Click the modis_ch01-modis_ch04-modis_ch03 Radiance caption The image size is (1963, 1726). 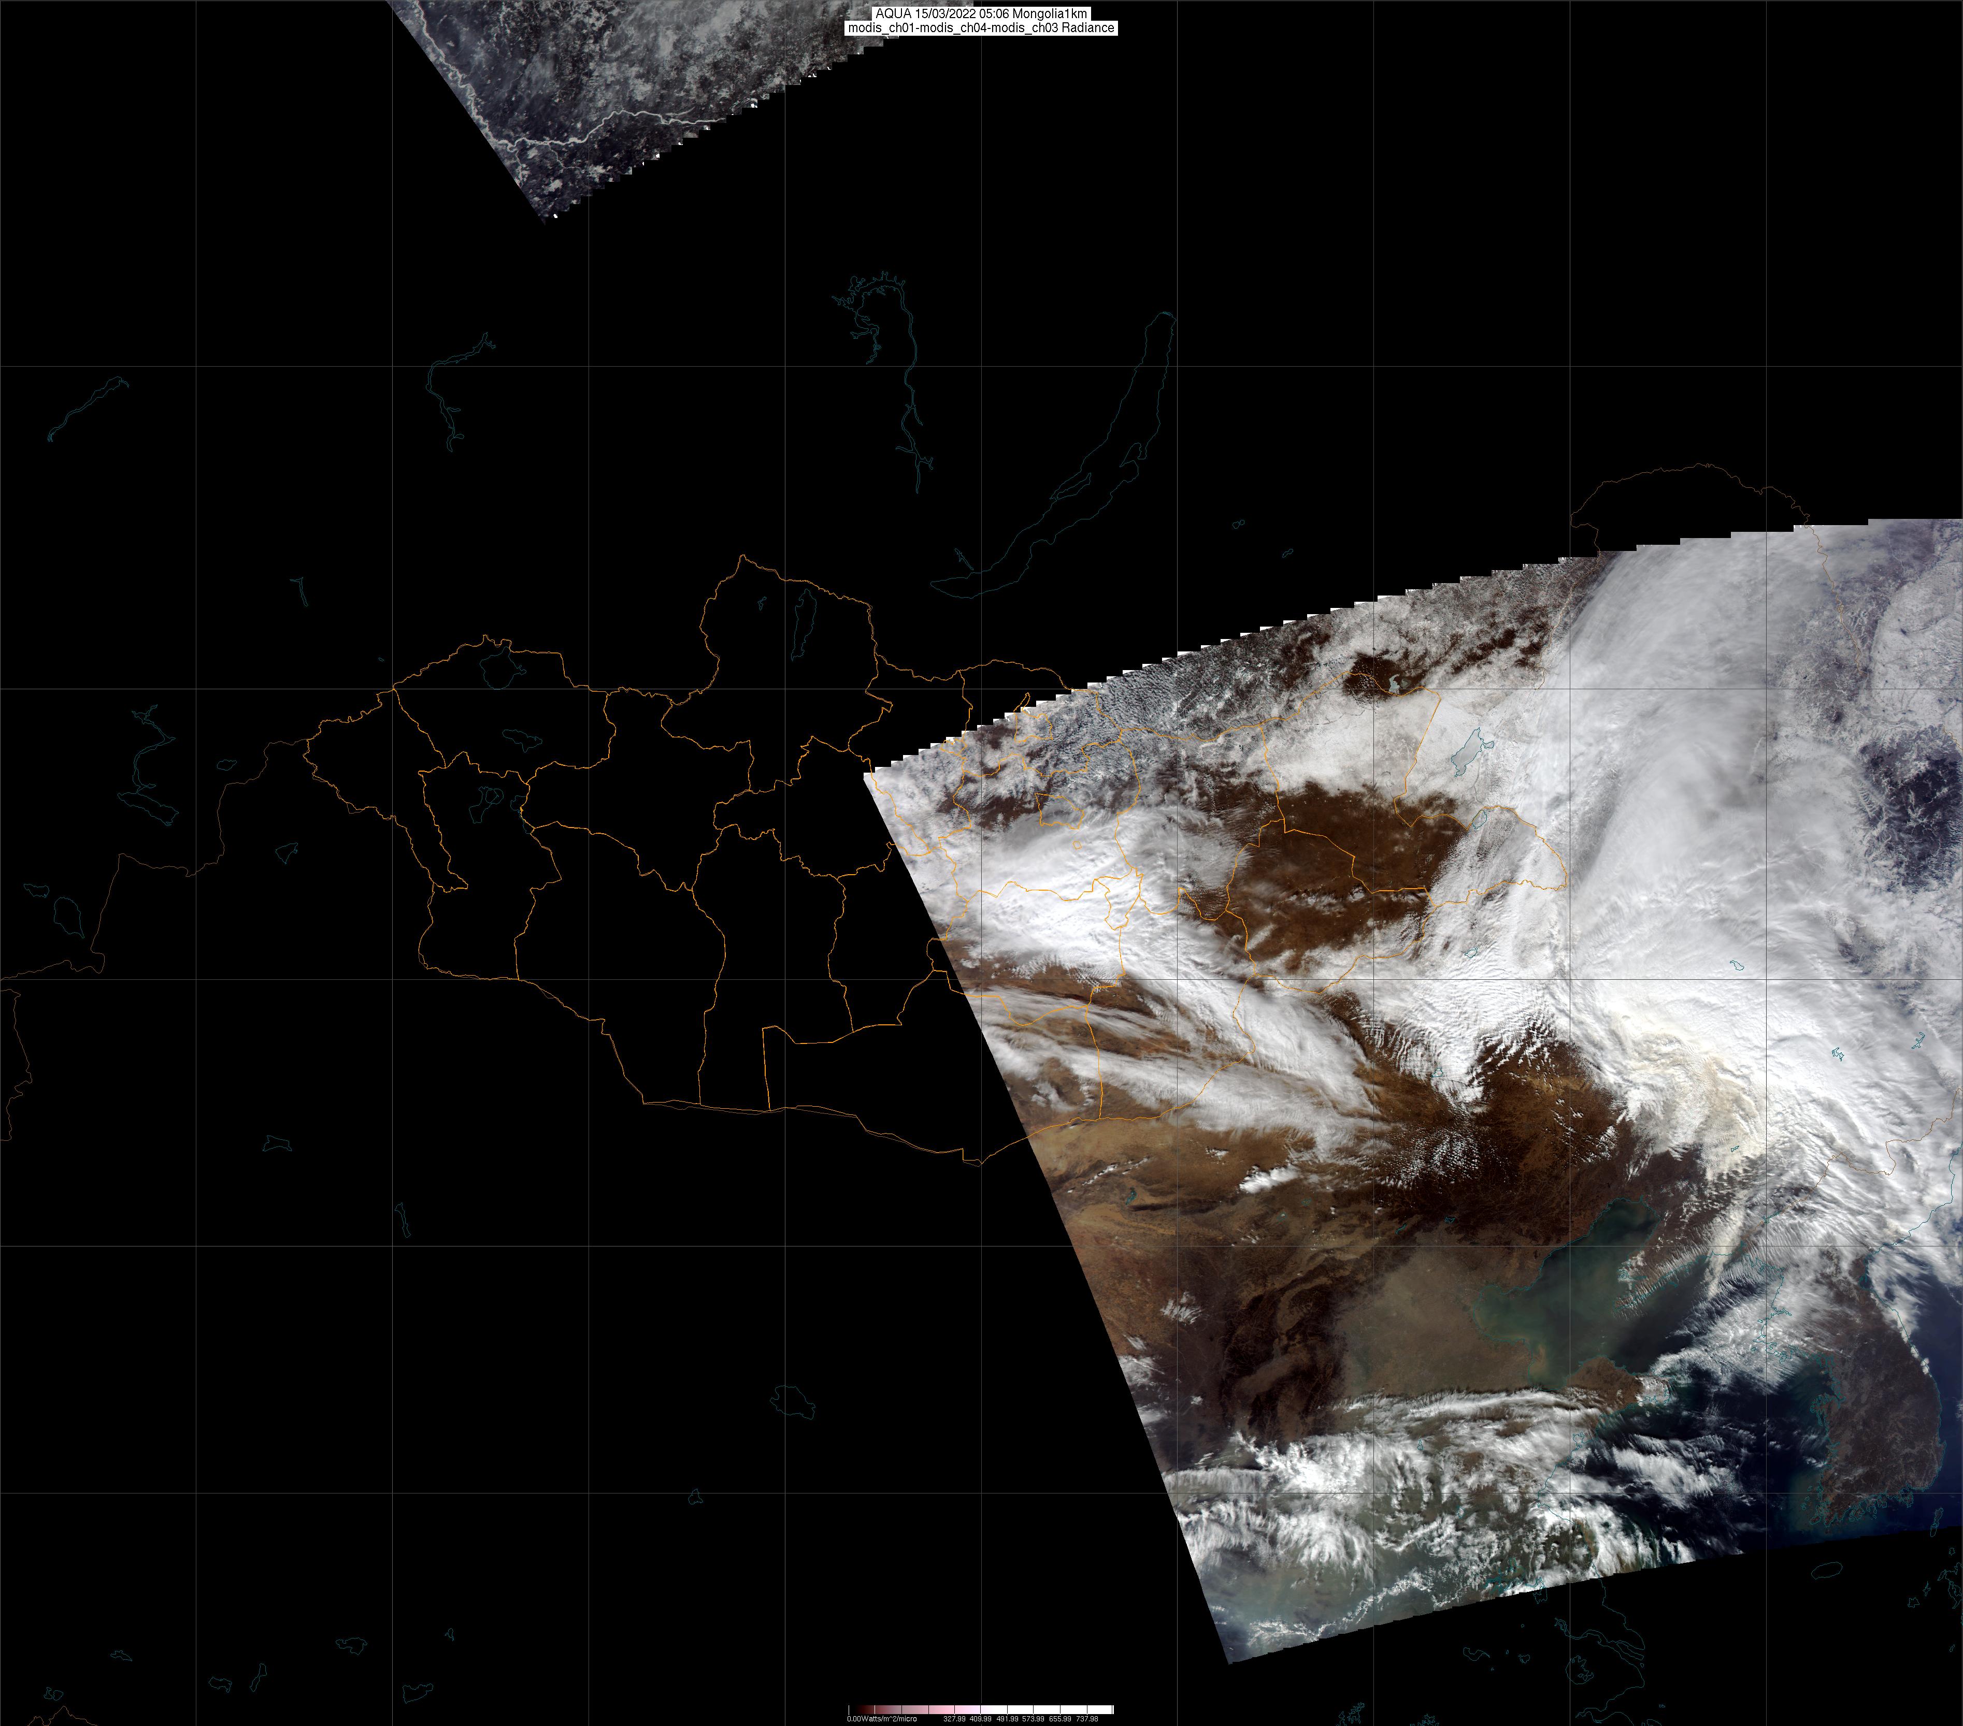pyautogui.click(x=981, y=28)
